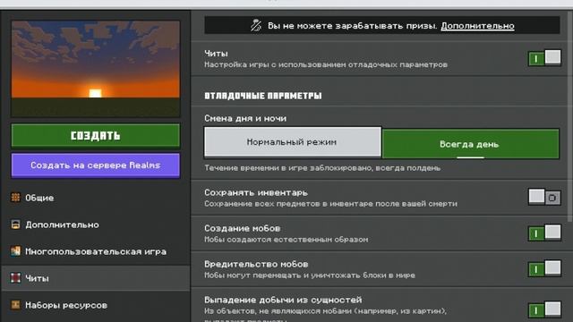The image size is (573, 322).
Task: Click Создать на сервере Realms button
Action: coord(96,165)
